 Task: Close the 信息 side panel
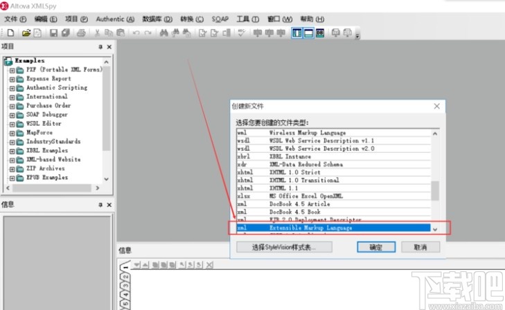[x=109, y=205]
